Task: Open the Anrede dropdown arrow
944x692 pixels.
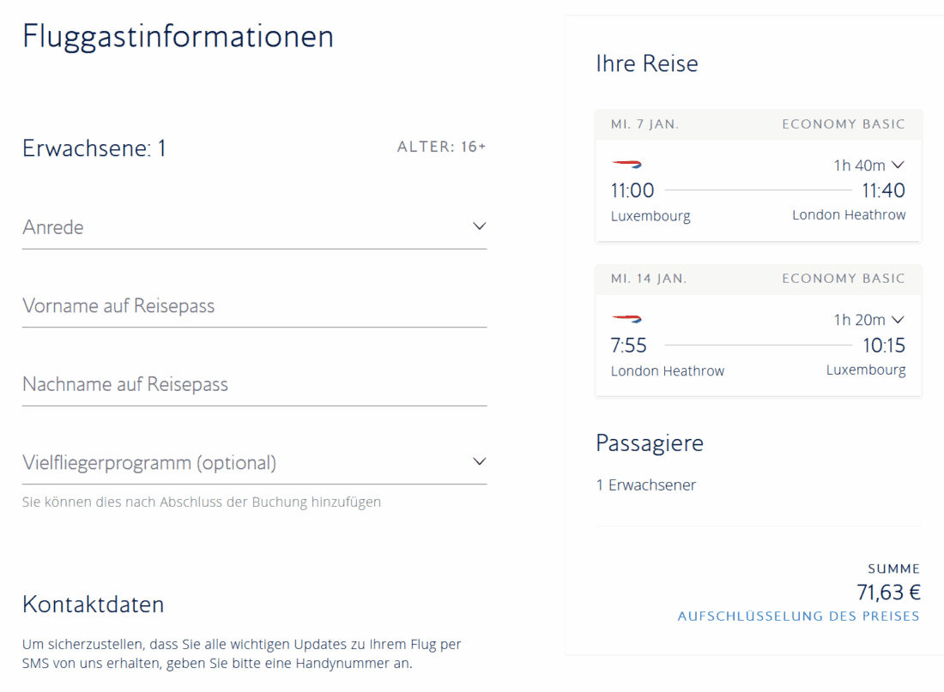Action: [x=479, y=226]
